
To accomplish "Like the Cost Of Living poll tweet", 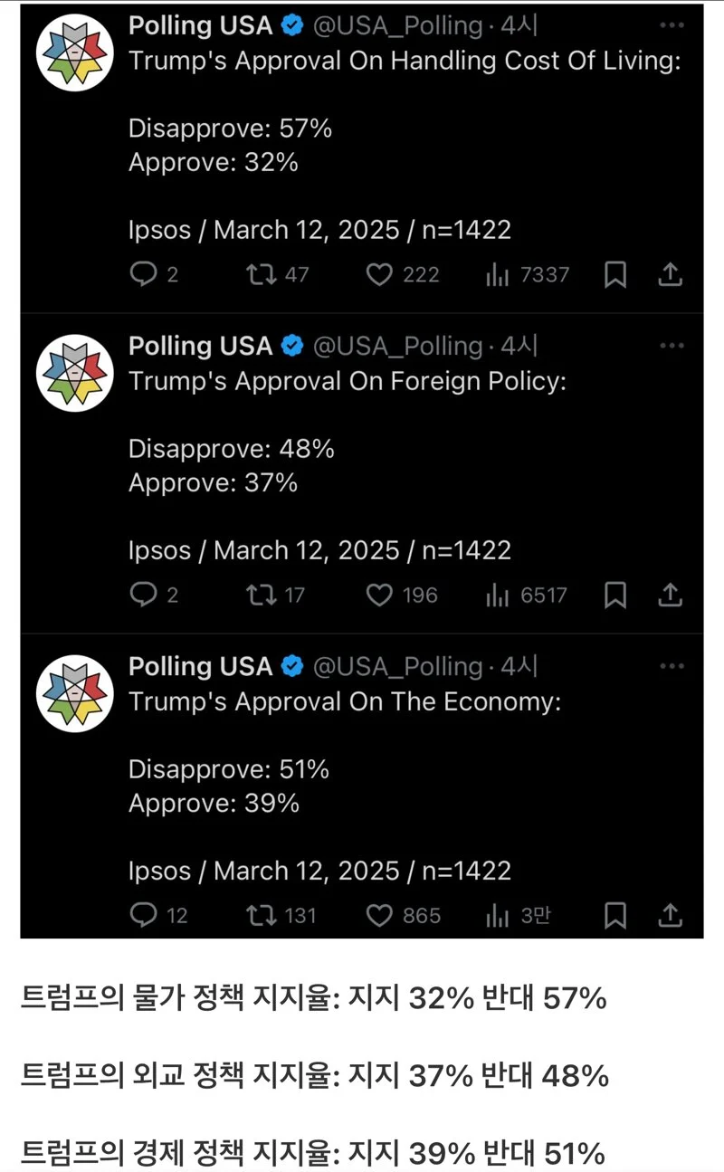I will click(379, 274).
